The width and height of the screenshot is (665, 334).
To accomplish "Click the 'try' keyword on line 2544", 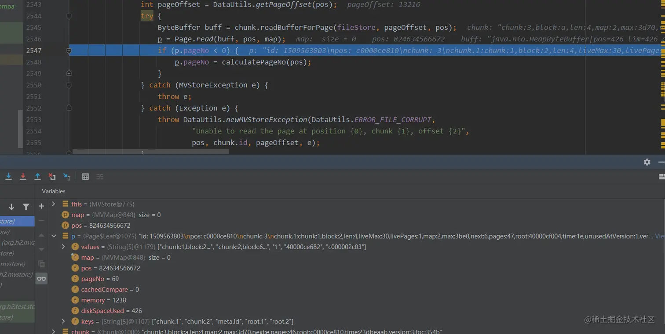I will [147, 16].
